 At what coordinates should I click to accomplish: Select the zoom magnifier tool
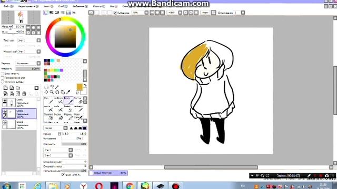[52, 92]
